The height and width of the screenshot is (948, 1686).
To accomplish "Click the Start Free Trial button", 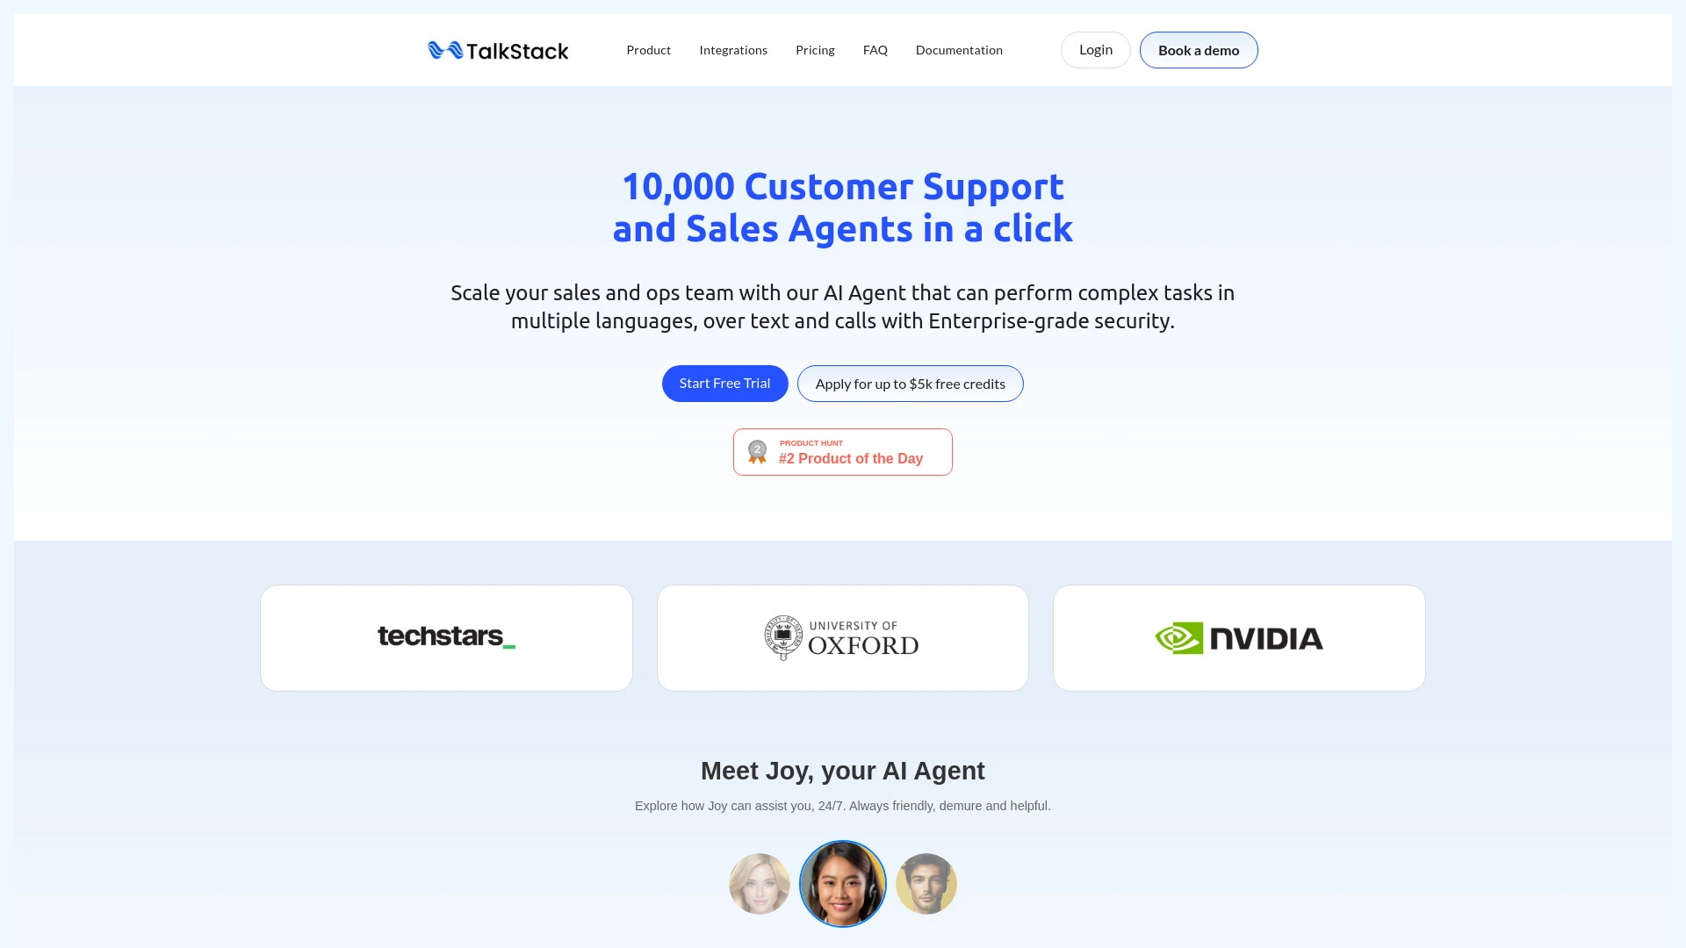I will 724,382.
